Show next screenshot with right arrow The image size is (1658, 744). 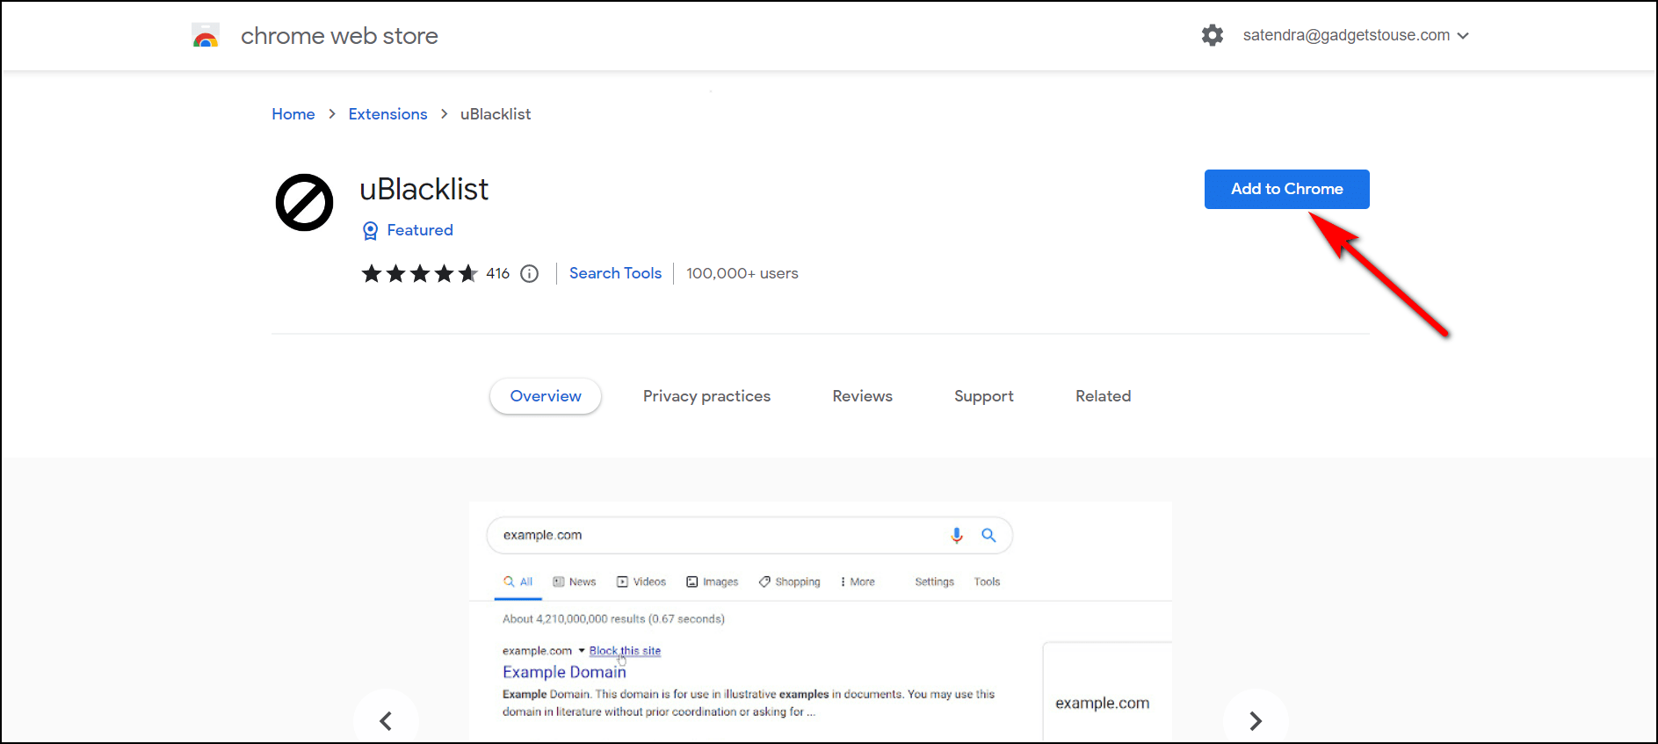click(x=1256, y=721)
